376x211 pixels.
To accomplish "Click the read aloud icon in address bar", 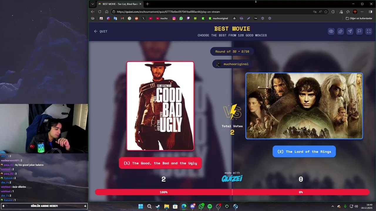I will pyautogui.click(x=320, y=12).
